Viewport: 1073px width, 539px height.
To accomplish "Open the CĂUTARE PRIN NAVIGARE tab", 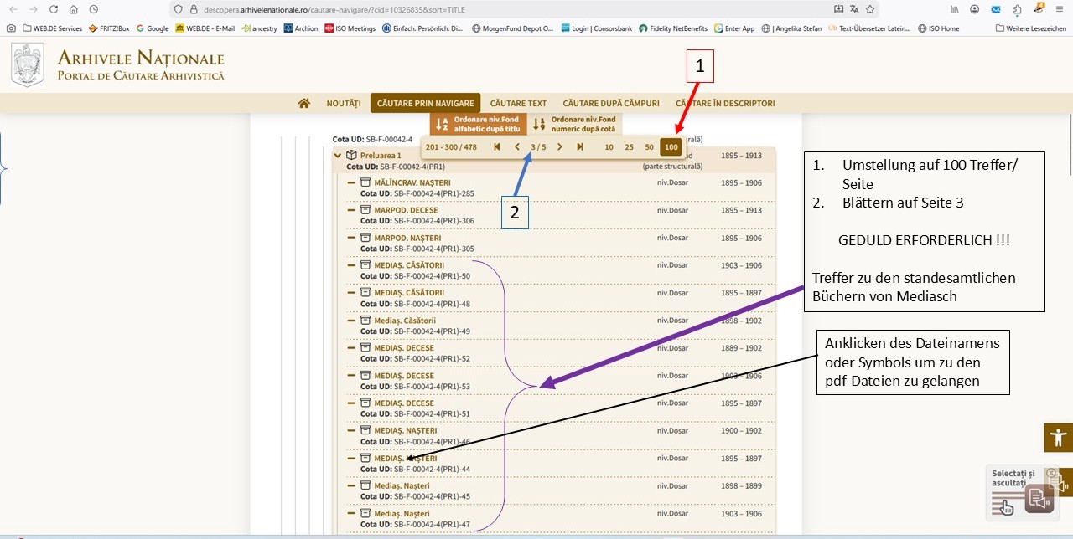I will click(x=425, y=104).
